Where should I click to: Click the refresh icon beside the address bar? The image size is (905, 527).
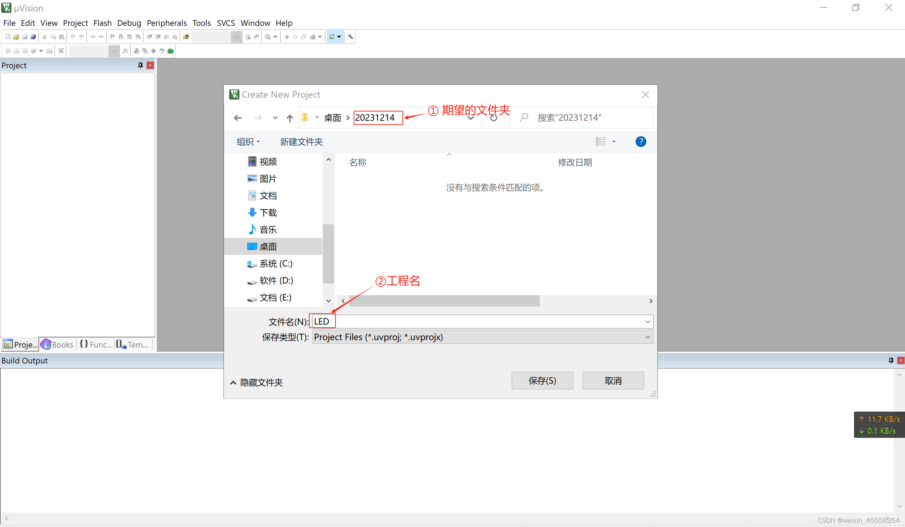point(494,118)
